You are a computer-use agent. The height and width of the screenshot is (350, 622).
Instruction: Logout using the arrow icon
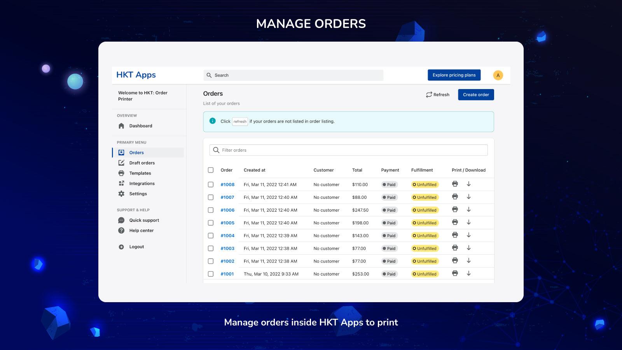click(x=121, y=247)
